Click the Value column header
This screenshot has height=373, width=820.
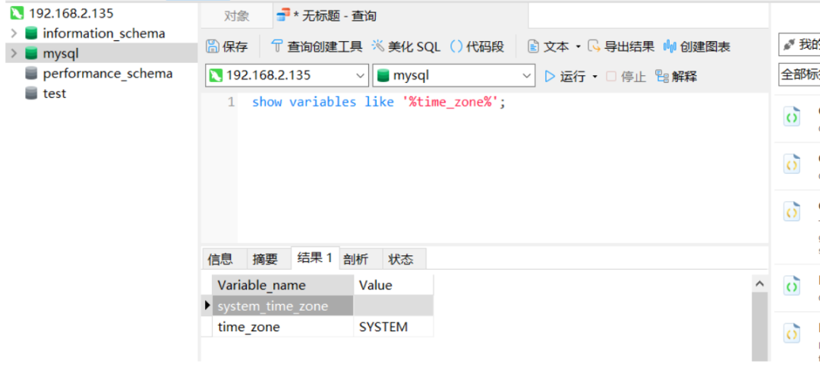393,285
